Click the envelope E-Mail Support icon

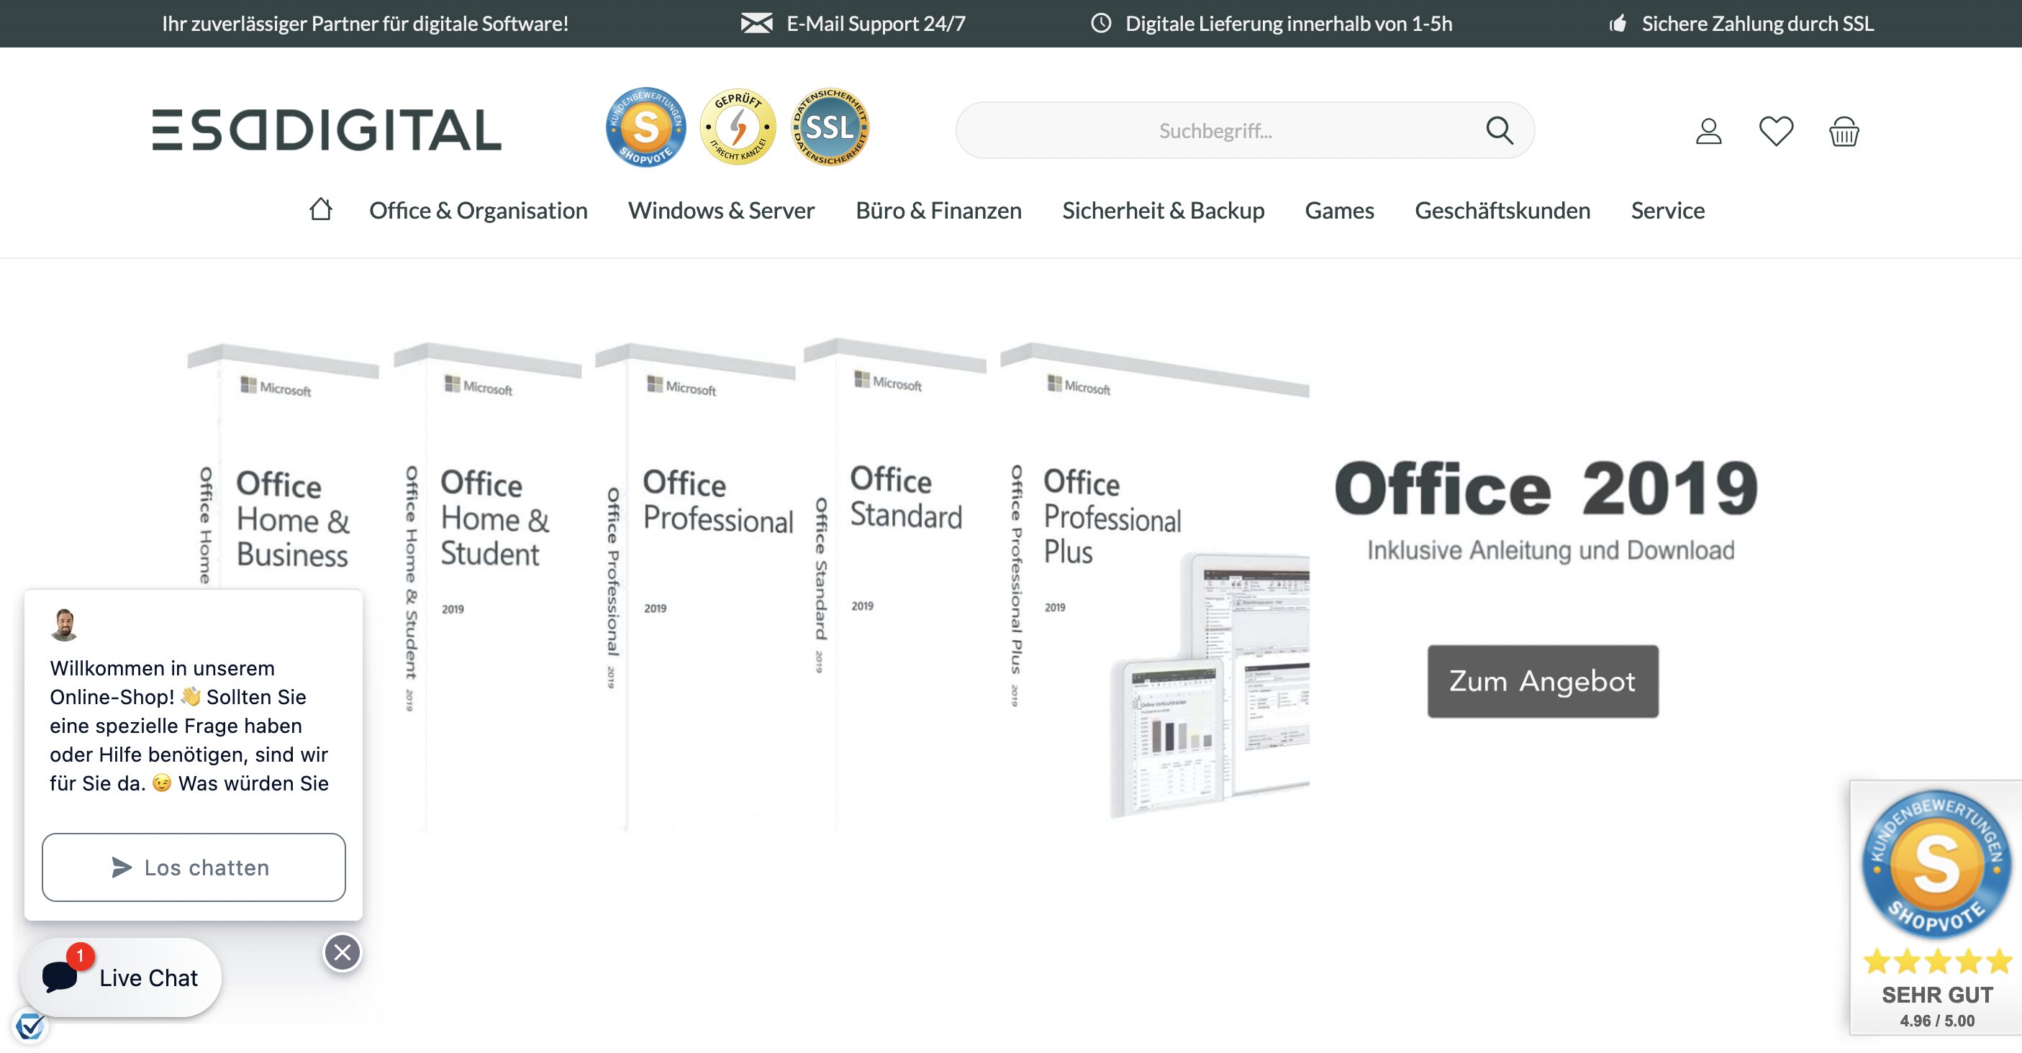pyautogui.click(x=757, y=24)
